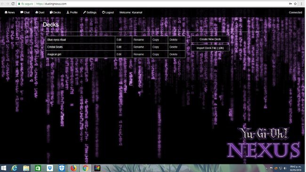Launch Firefox from the taskbar

pyautogui.click(x=73, y=168)
